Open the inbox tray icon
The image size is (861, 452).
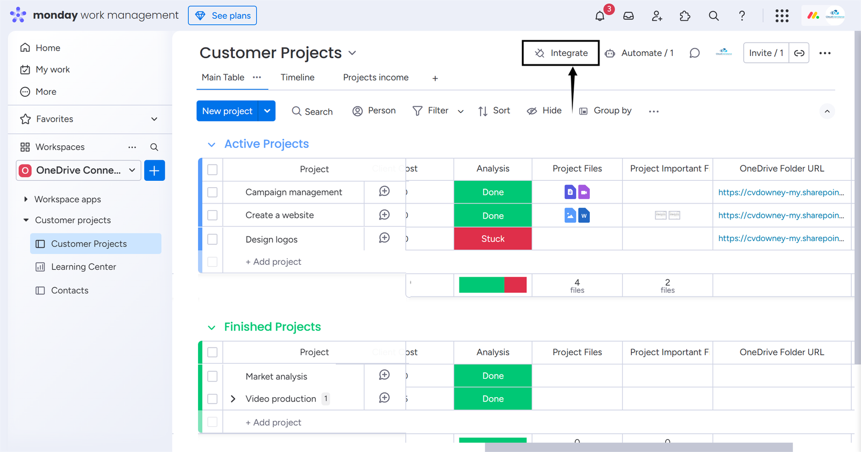(x=629, y=16)
